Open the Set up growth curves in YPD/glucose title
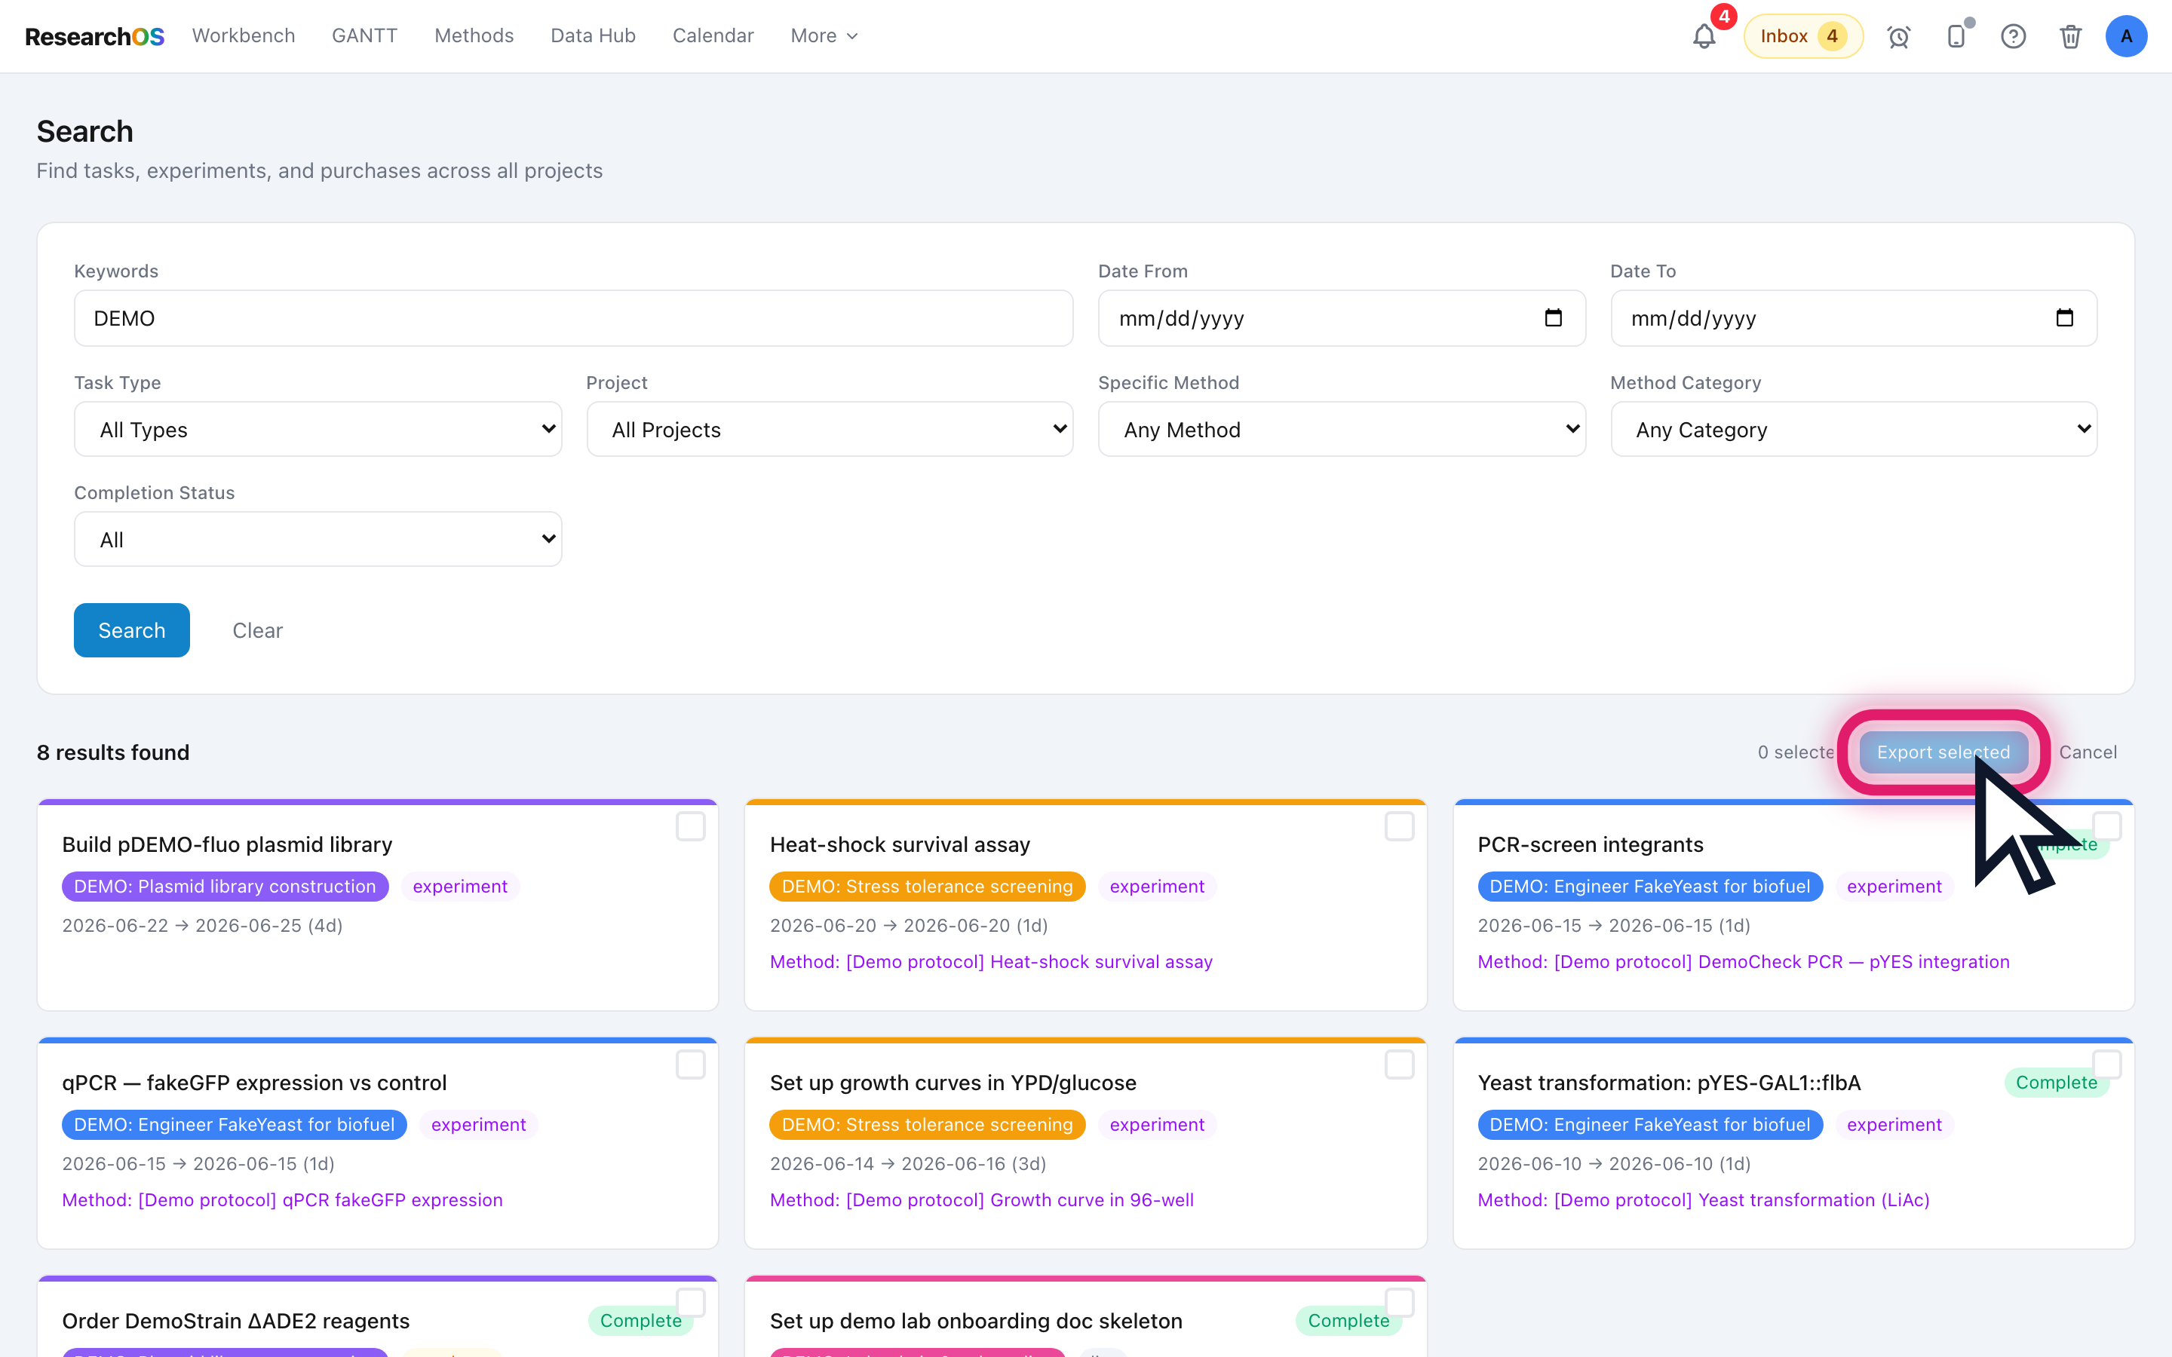Screen dimensions: 2172x1357 [953, 1083]
